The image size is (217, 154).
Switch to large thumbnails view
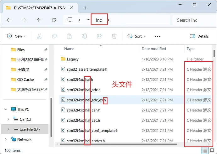click(212, 151)
